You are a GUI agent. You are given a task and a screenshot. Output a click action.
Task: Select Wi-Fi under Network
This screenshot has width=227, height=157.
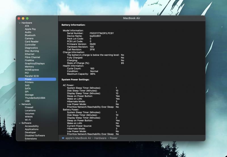click(x=28, y=120)
